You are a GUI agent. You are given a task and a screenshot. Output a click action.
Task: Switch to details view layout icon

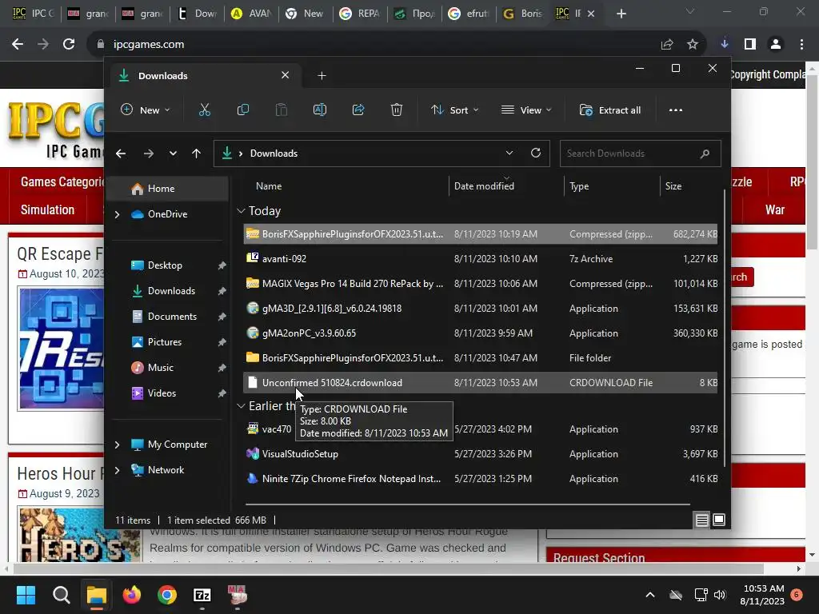pyautogui.click(x=702, y=520)
